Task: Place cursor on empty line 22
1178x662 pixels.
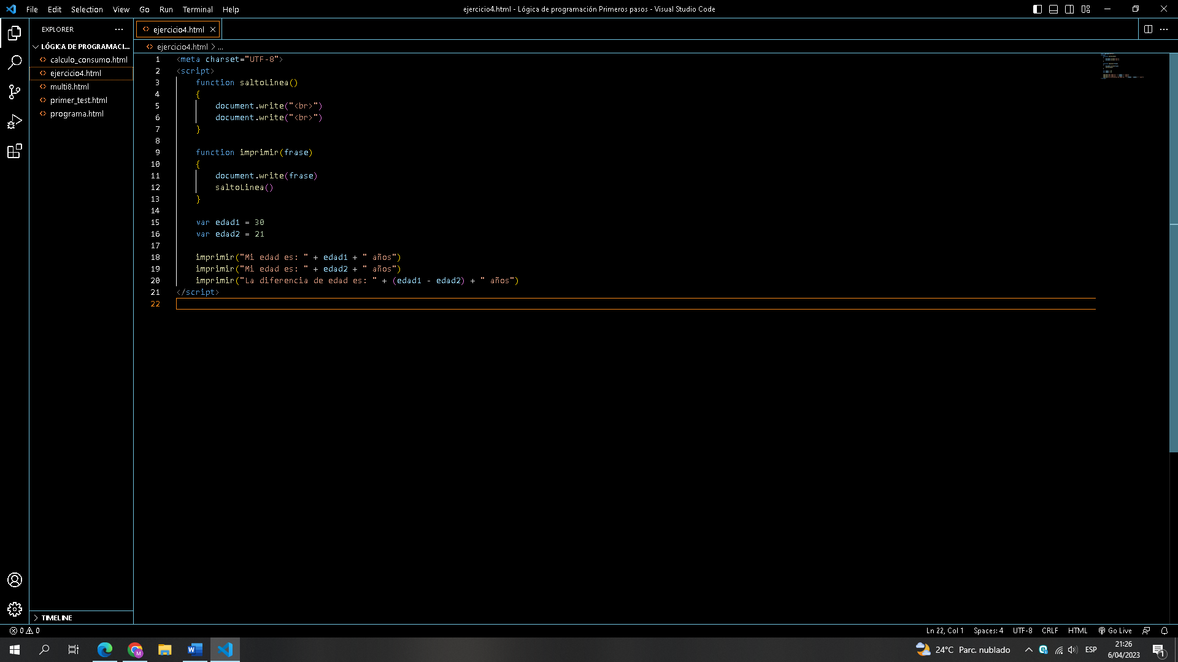Action: pos(636,304)
